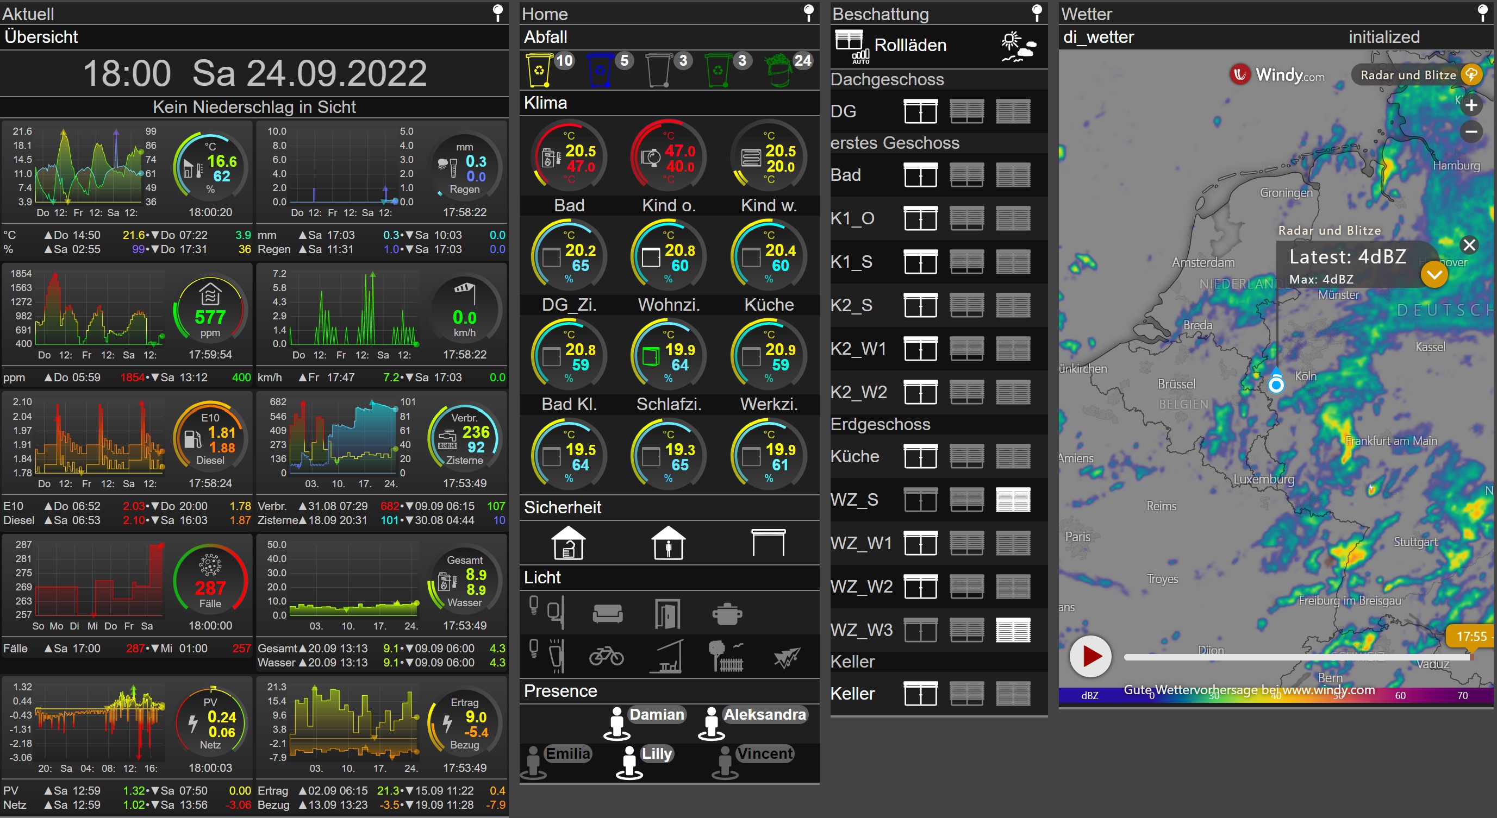Click the Radar und Blitze layer button
This screenshot has width=1497, height=818.
pos(1417,74)
